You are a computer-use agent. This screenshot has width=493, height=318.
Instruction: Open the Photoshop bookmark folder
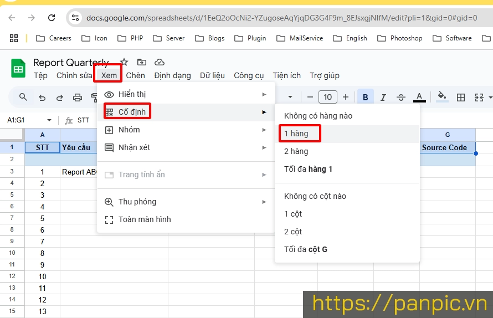tap(399, 38)
